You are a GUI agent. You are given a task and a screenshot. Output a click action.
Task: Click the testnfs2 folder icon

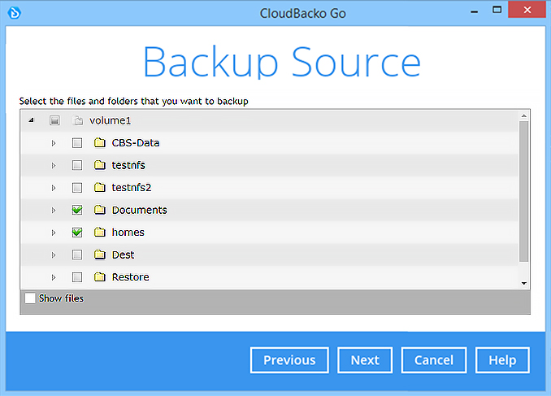click(100, 188)
